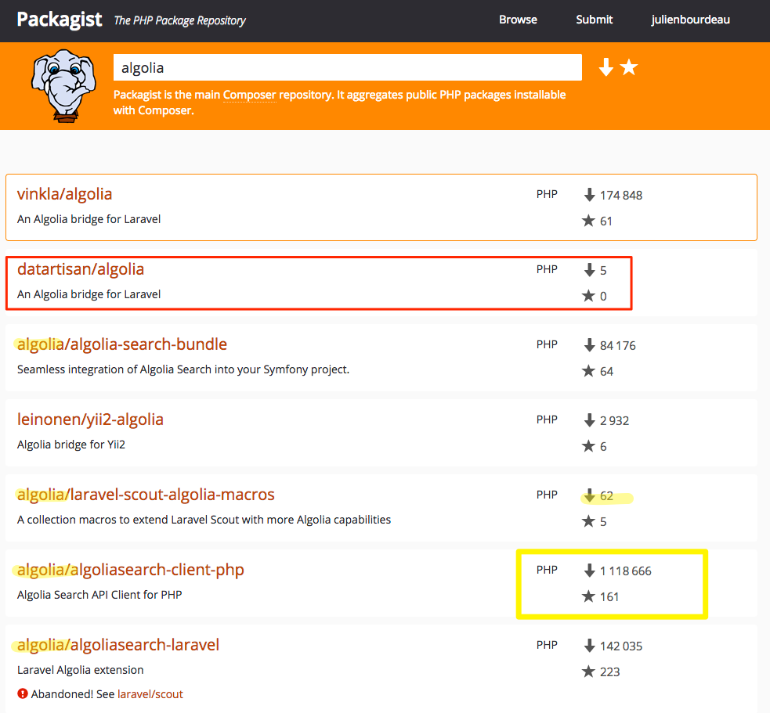
Task: Click download arrow icon for algolia-search-bundle
Action: 589,345
